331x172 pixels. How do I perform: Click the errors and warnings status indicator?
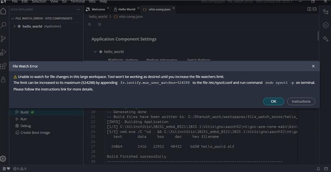tap(19, 169)
